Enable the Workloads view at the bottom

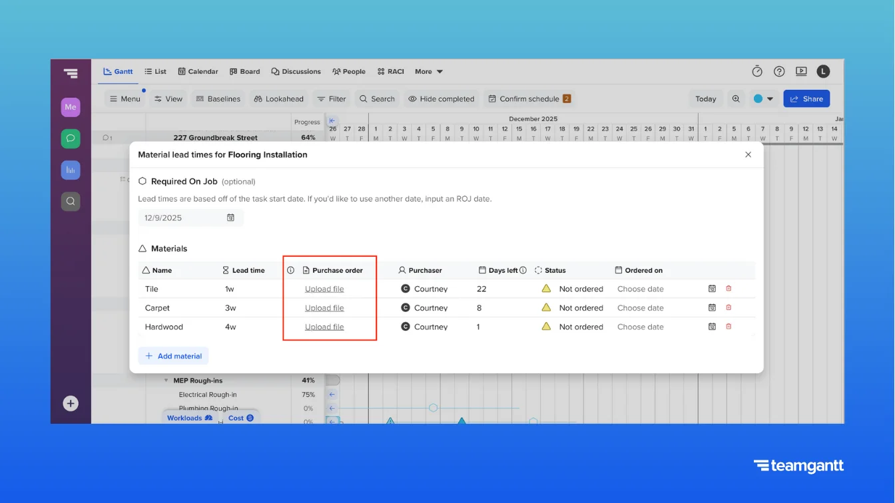pyautogui.click(x=190, y=418)
